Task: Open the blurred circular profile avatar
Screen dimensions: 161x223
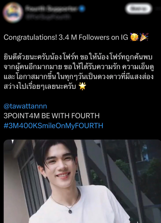Action: tap(13, 13)
